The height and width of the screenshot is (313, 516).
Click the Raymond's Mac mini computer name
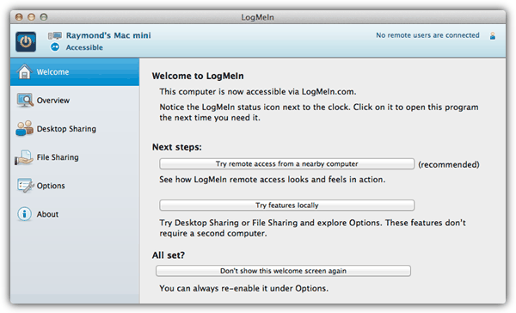pos(108,35)
